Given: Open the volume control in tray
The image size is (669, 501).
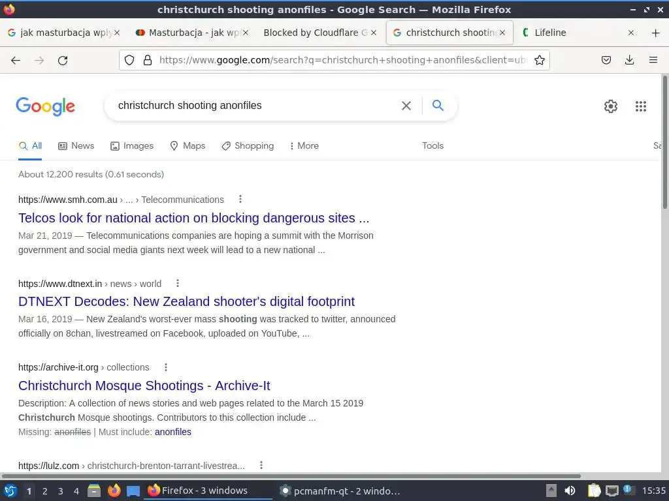Looking at the screenshot, I should point(570,491).
